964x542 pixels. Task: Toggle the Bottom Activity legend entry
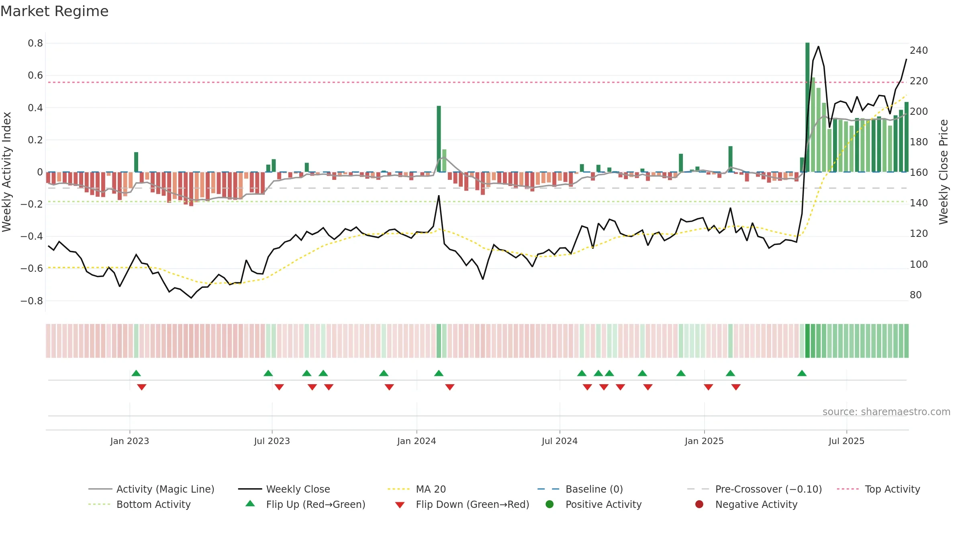[139, 504]
